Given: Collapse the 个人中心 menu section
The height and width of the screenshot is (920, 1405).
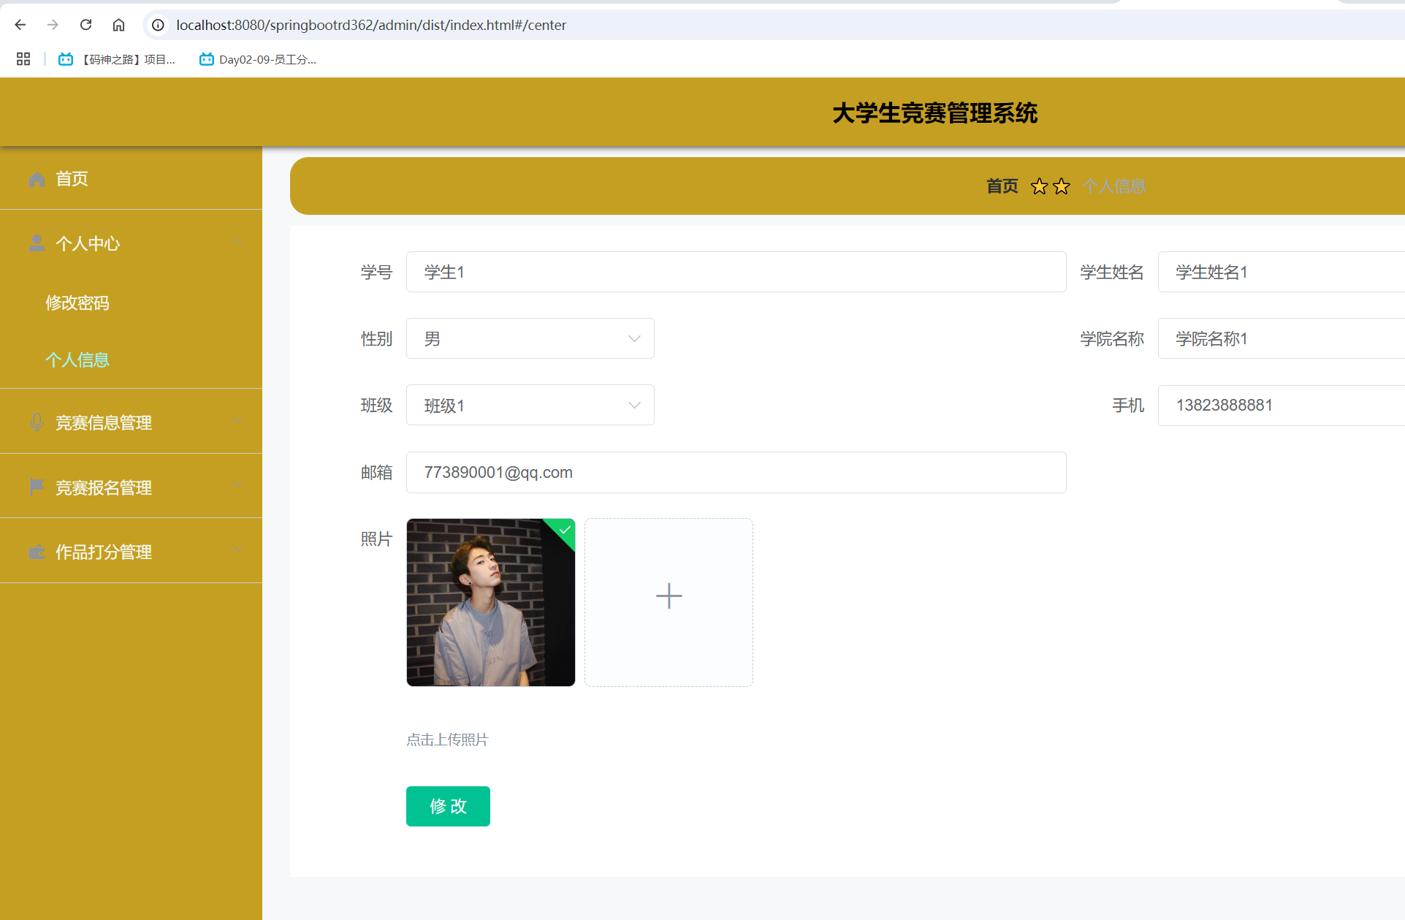Looking at the screenshot, I should (x=237, y=242).
